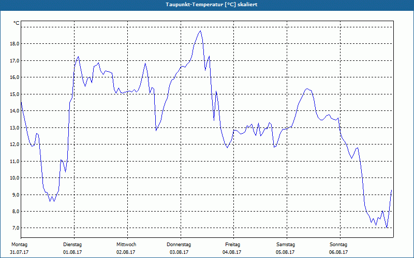Click the Montag day label

19,245
